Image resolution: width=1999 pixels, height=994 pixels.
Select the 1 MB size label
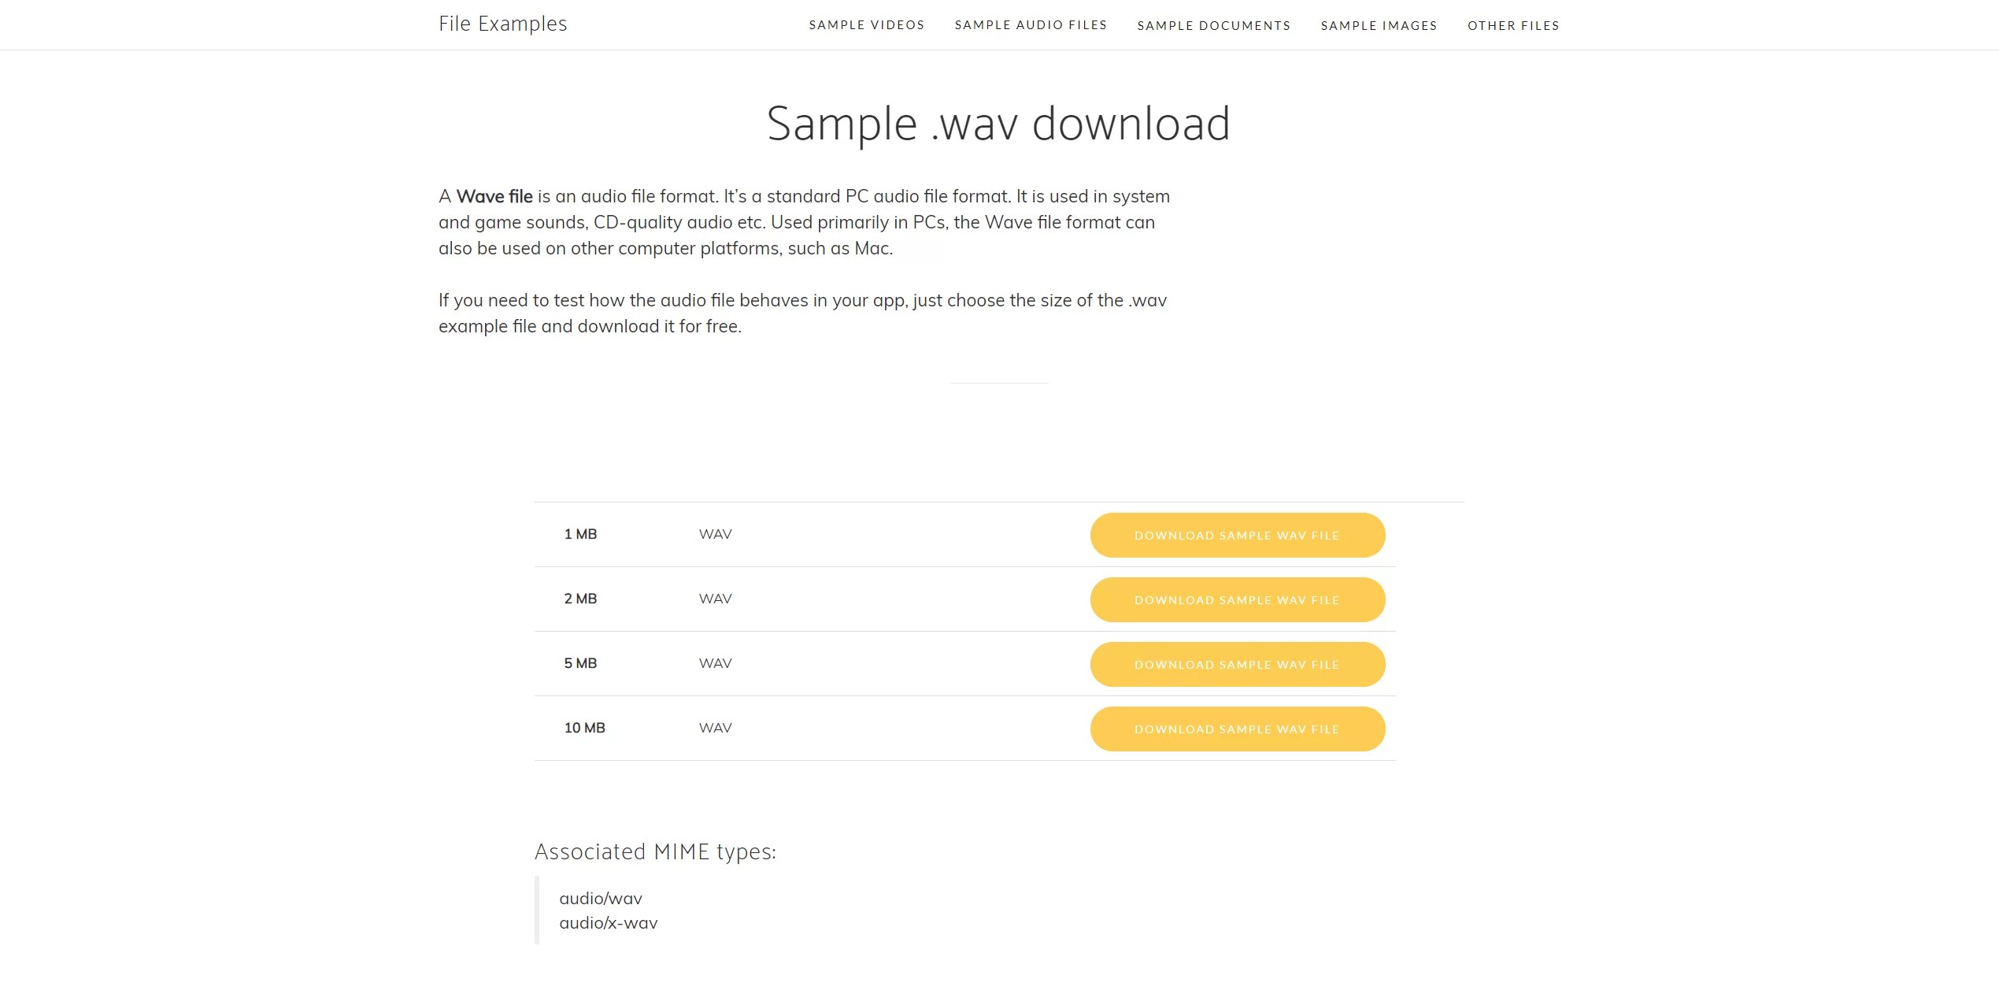(x=579, y=533)
